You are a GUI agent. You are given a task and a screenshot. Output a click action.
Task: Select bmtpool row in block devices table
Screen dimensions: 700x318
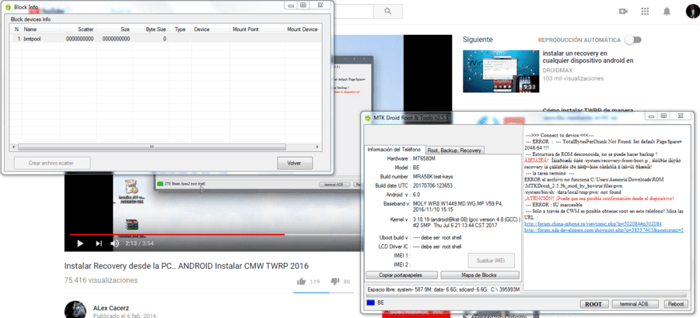point(165,39)
